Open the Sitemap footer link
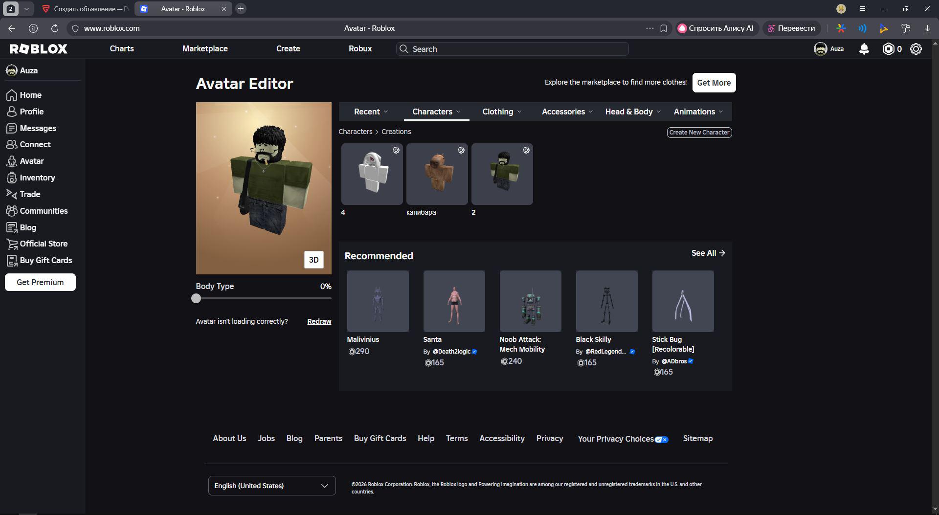Image resolution: width=939 pixels, height=515 pixels. 698,439
